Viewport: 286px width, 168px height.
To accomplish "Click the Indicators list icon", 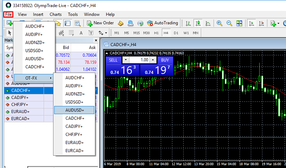I will pos(273,23).
